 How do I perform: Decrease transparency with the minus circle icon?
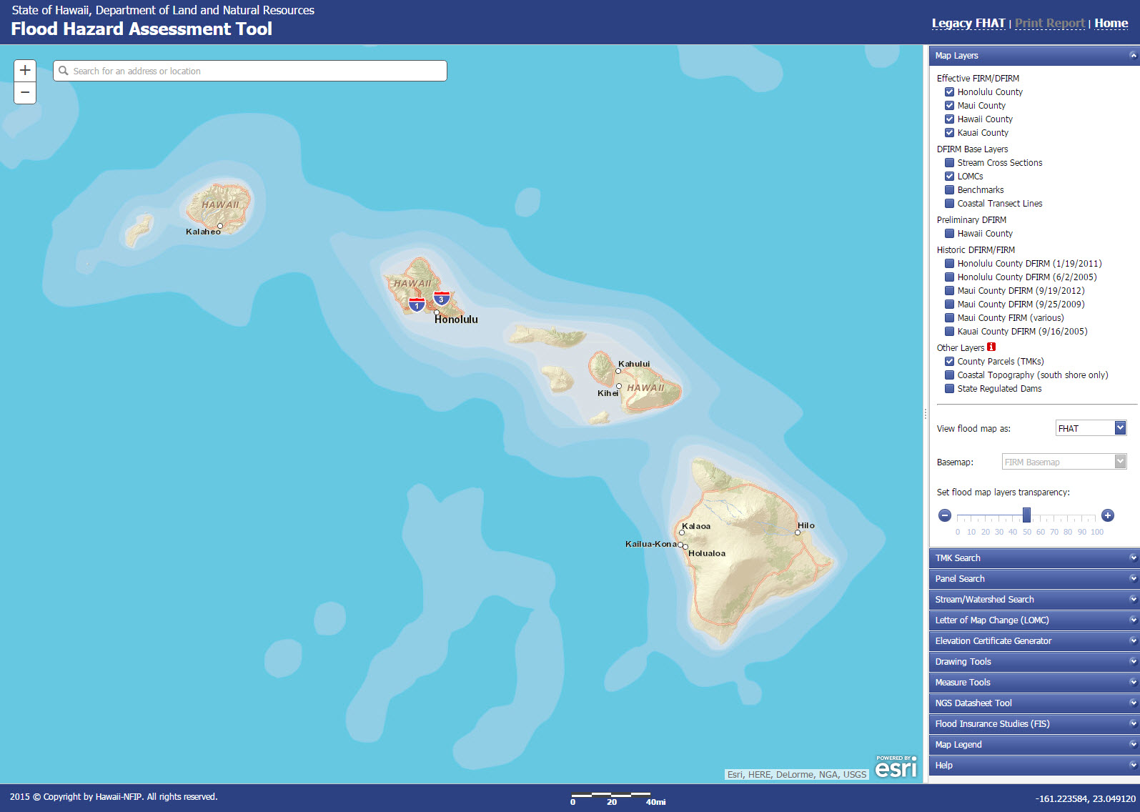945,515
